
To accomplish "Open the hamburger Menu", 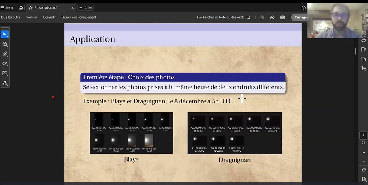I will [7, 8].
